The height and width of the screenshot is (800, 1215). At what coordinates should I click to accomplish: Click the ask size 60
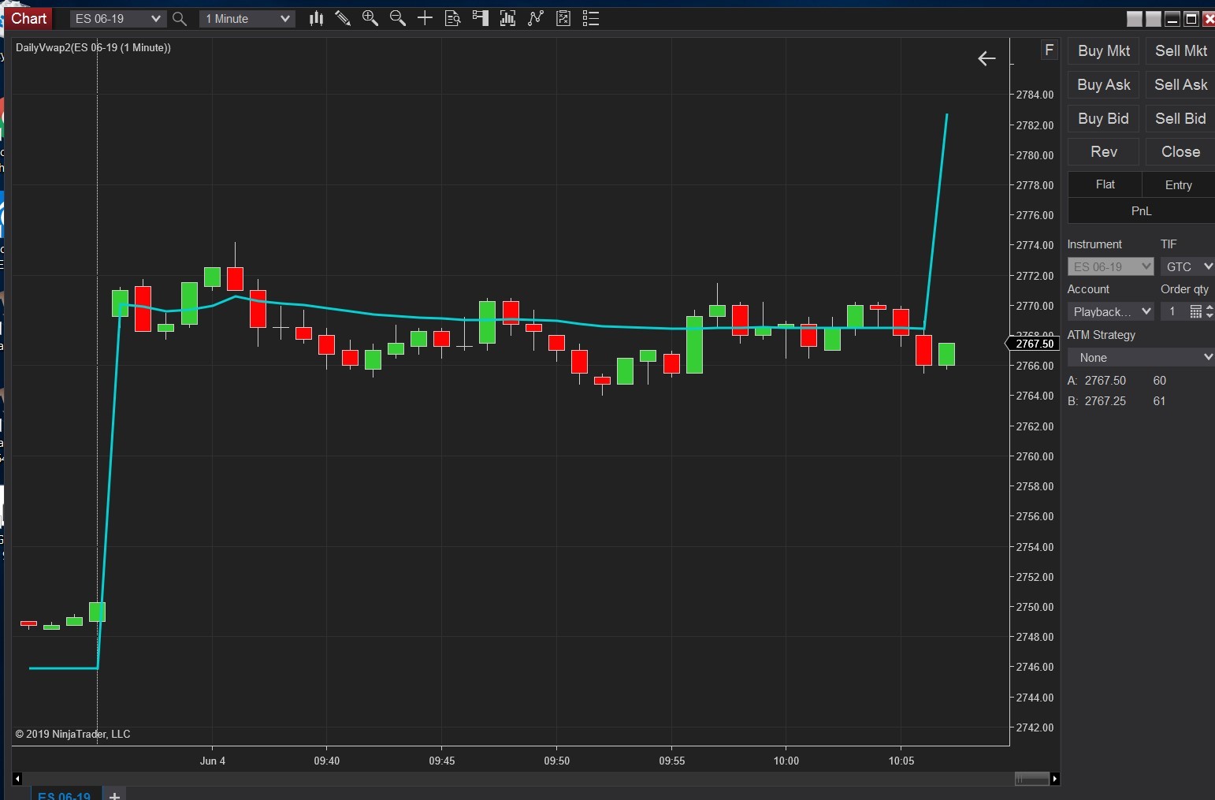[x=1159, y=381]
